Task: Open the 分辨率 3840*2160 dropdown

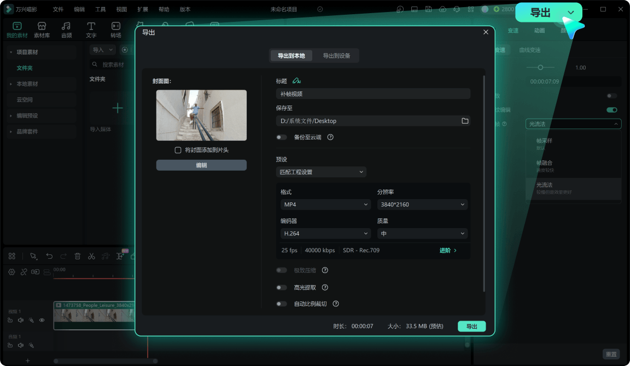Action: (x=422, y=205)
